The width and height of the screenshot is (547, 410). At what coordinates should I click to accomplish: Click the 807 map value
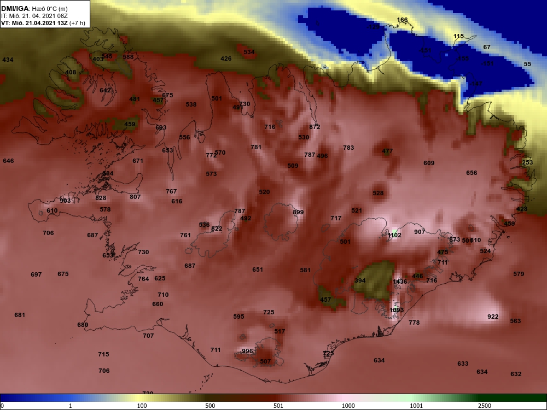(x=135, y=197)
